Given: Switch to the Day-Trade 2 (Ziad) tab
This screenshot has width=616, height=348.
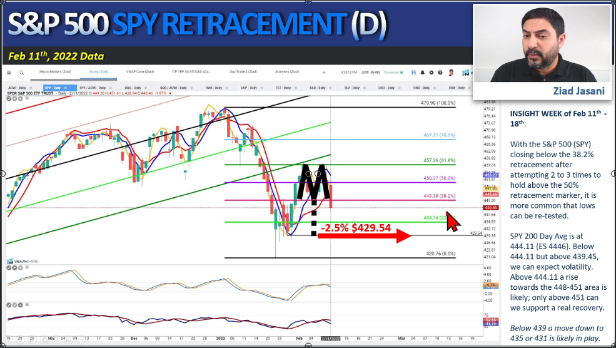Looking at the screenshot, I should click(243, 71).
